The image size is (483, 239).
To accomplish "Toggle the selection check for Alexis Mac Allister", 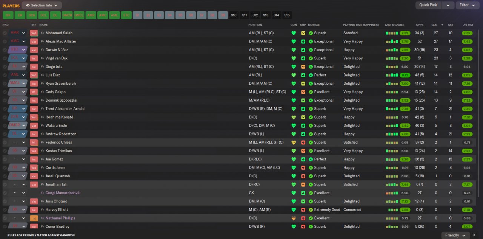I will coord(5,41).
